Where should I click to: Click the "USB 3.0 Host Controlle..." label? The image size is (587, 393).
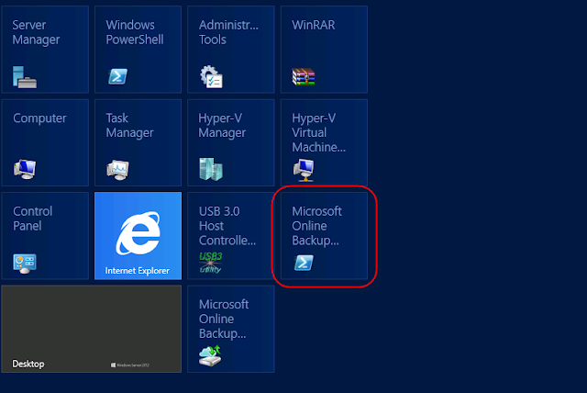[x=227, y=226]
